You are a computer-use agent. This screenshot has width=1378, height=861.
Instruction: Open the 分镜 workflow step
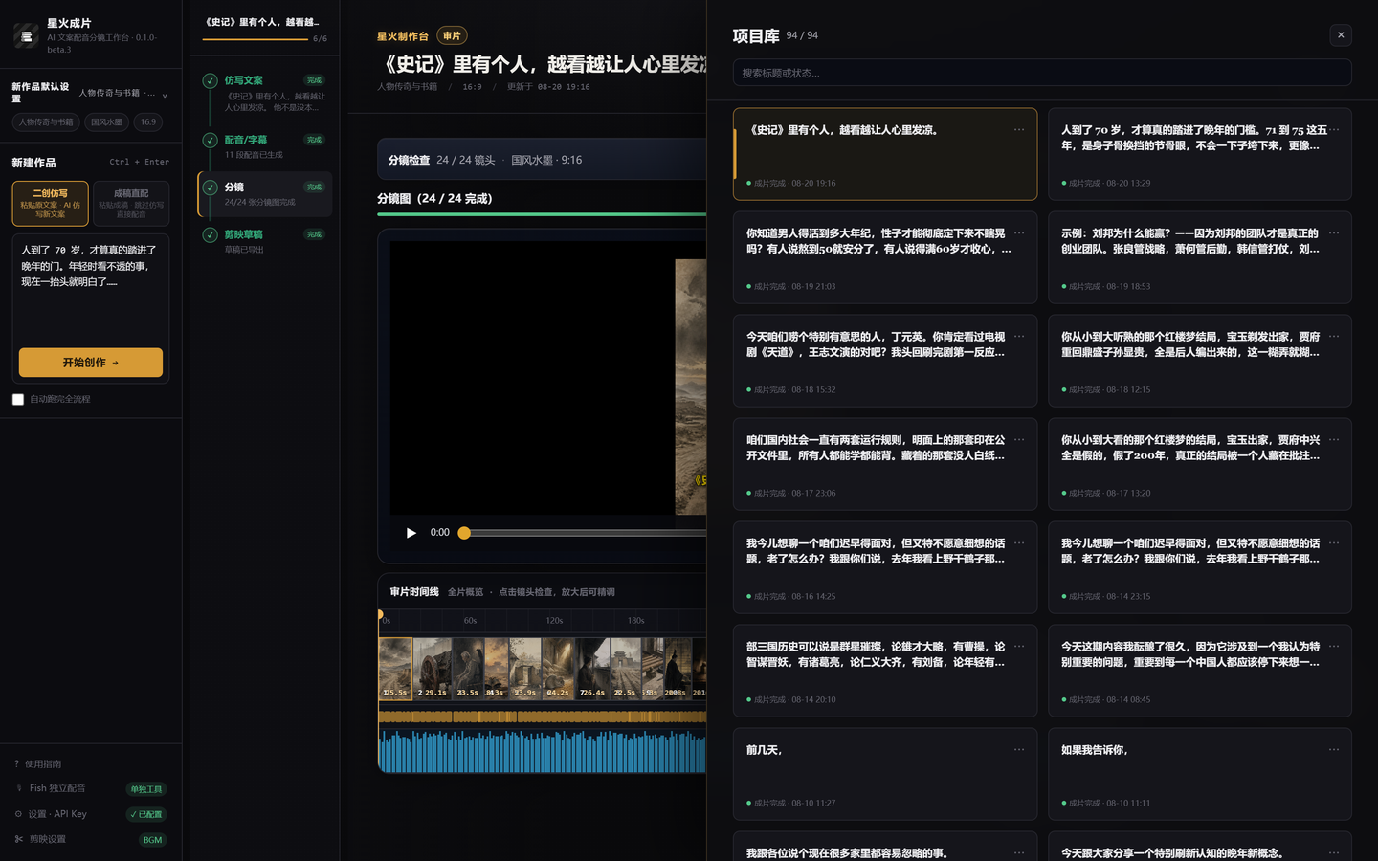265,194
